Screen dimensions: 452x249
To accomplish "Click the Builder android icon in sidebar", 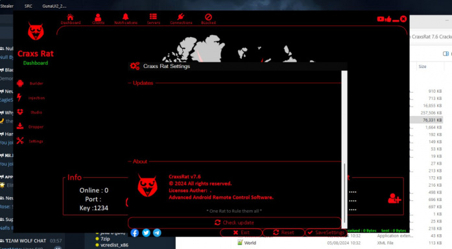I will point(20,83).
